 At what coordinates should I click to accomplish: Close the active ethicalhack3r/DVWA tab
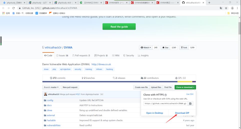click(x=203, y=2)
